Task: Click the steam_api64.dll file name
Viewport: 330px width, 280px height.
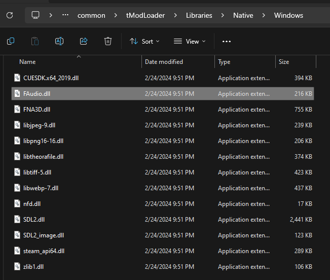Action: [x=44, y=251]
